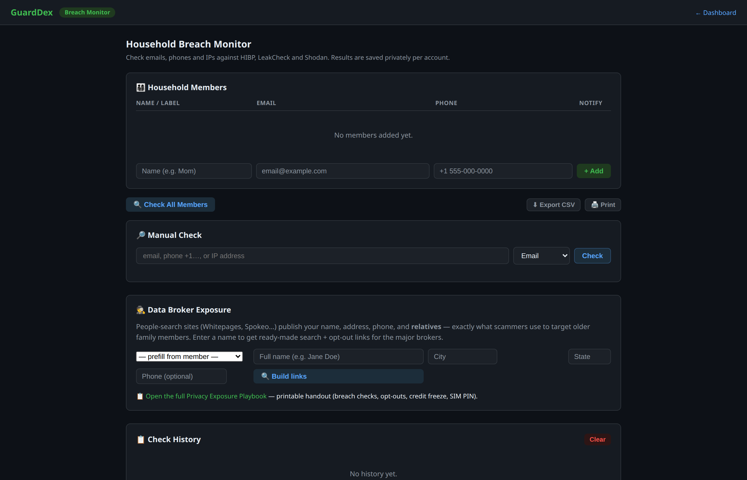Click the download arrow icon on Export CSV
Image resolution: width=747 pixels, height=480 pixels.
click(535, 205)
